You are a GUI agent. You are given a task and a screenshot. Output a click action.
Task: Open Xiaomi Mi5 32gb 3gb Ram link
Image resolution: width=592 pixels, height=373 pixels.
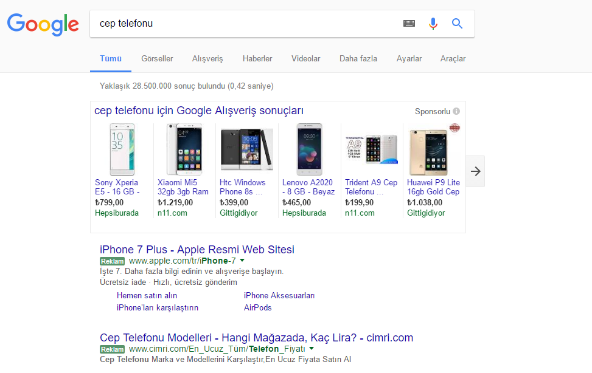coord(183,187)
